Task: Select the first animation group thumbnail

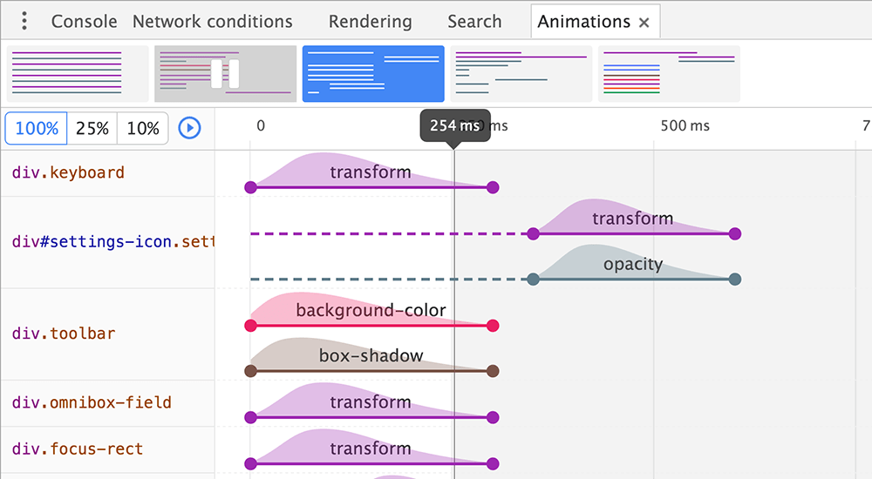Action: pos(78,73)
